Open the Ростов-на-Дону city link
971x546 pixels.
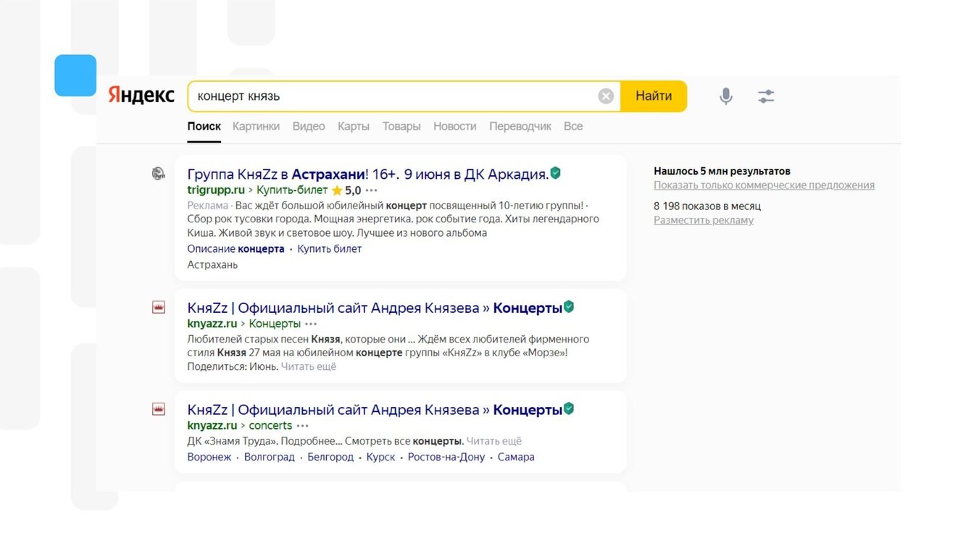(x=446, y=457)
